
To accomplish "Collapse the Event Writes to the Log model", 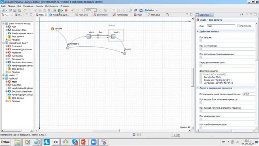I will point(4,24).
